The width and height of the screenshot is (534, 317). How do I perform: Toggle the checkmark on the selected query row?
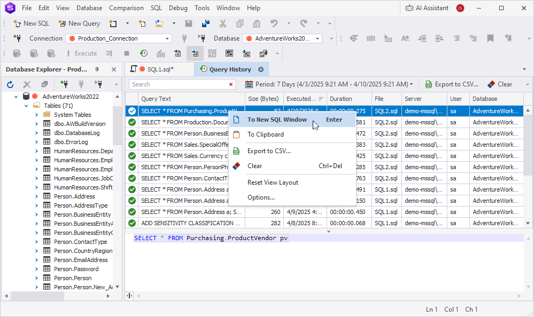(x=131, y=110)
